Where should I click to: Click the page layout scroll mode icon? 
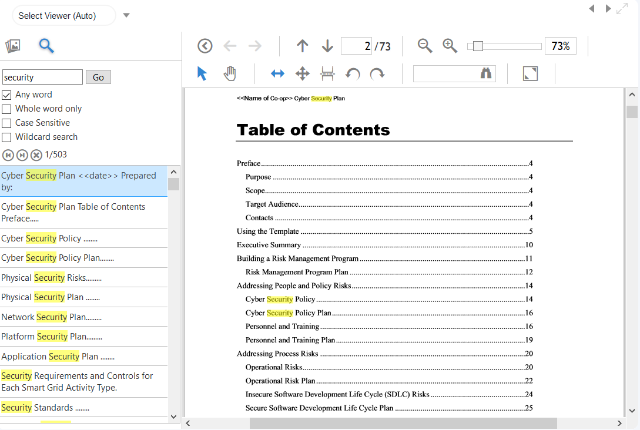[327, 73]
